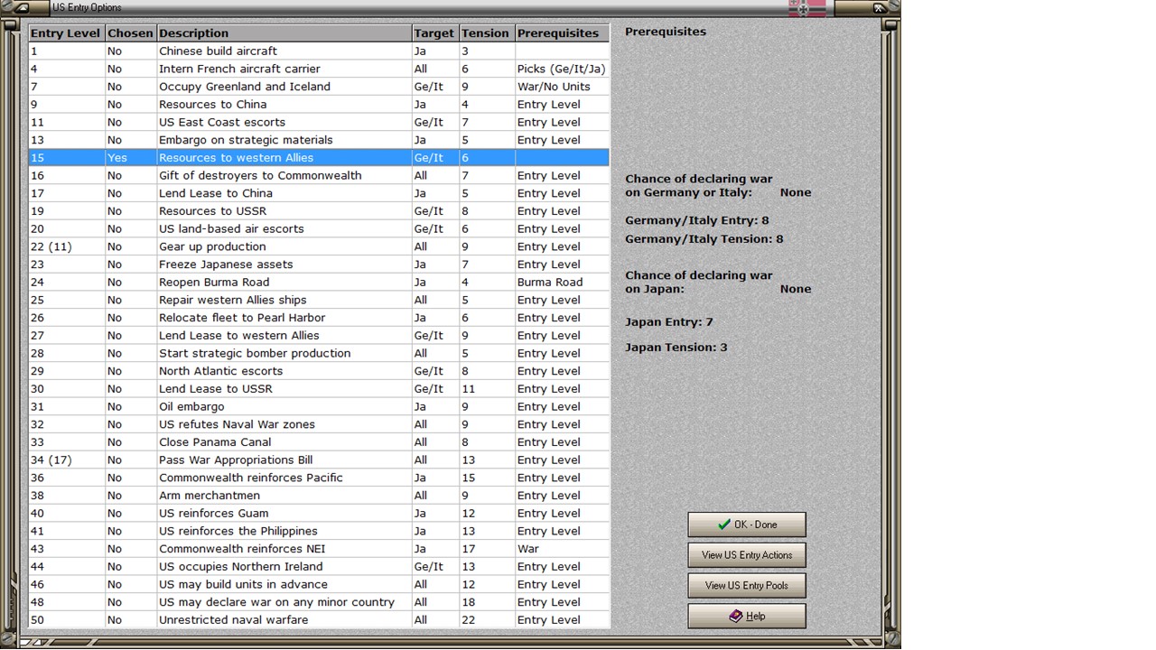Pick 'Pass War Appropriations Bill' option
Screen dimensions: 1156x650
(319, 460)
